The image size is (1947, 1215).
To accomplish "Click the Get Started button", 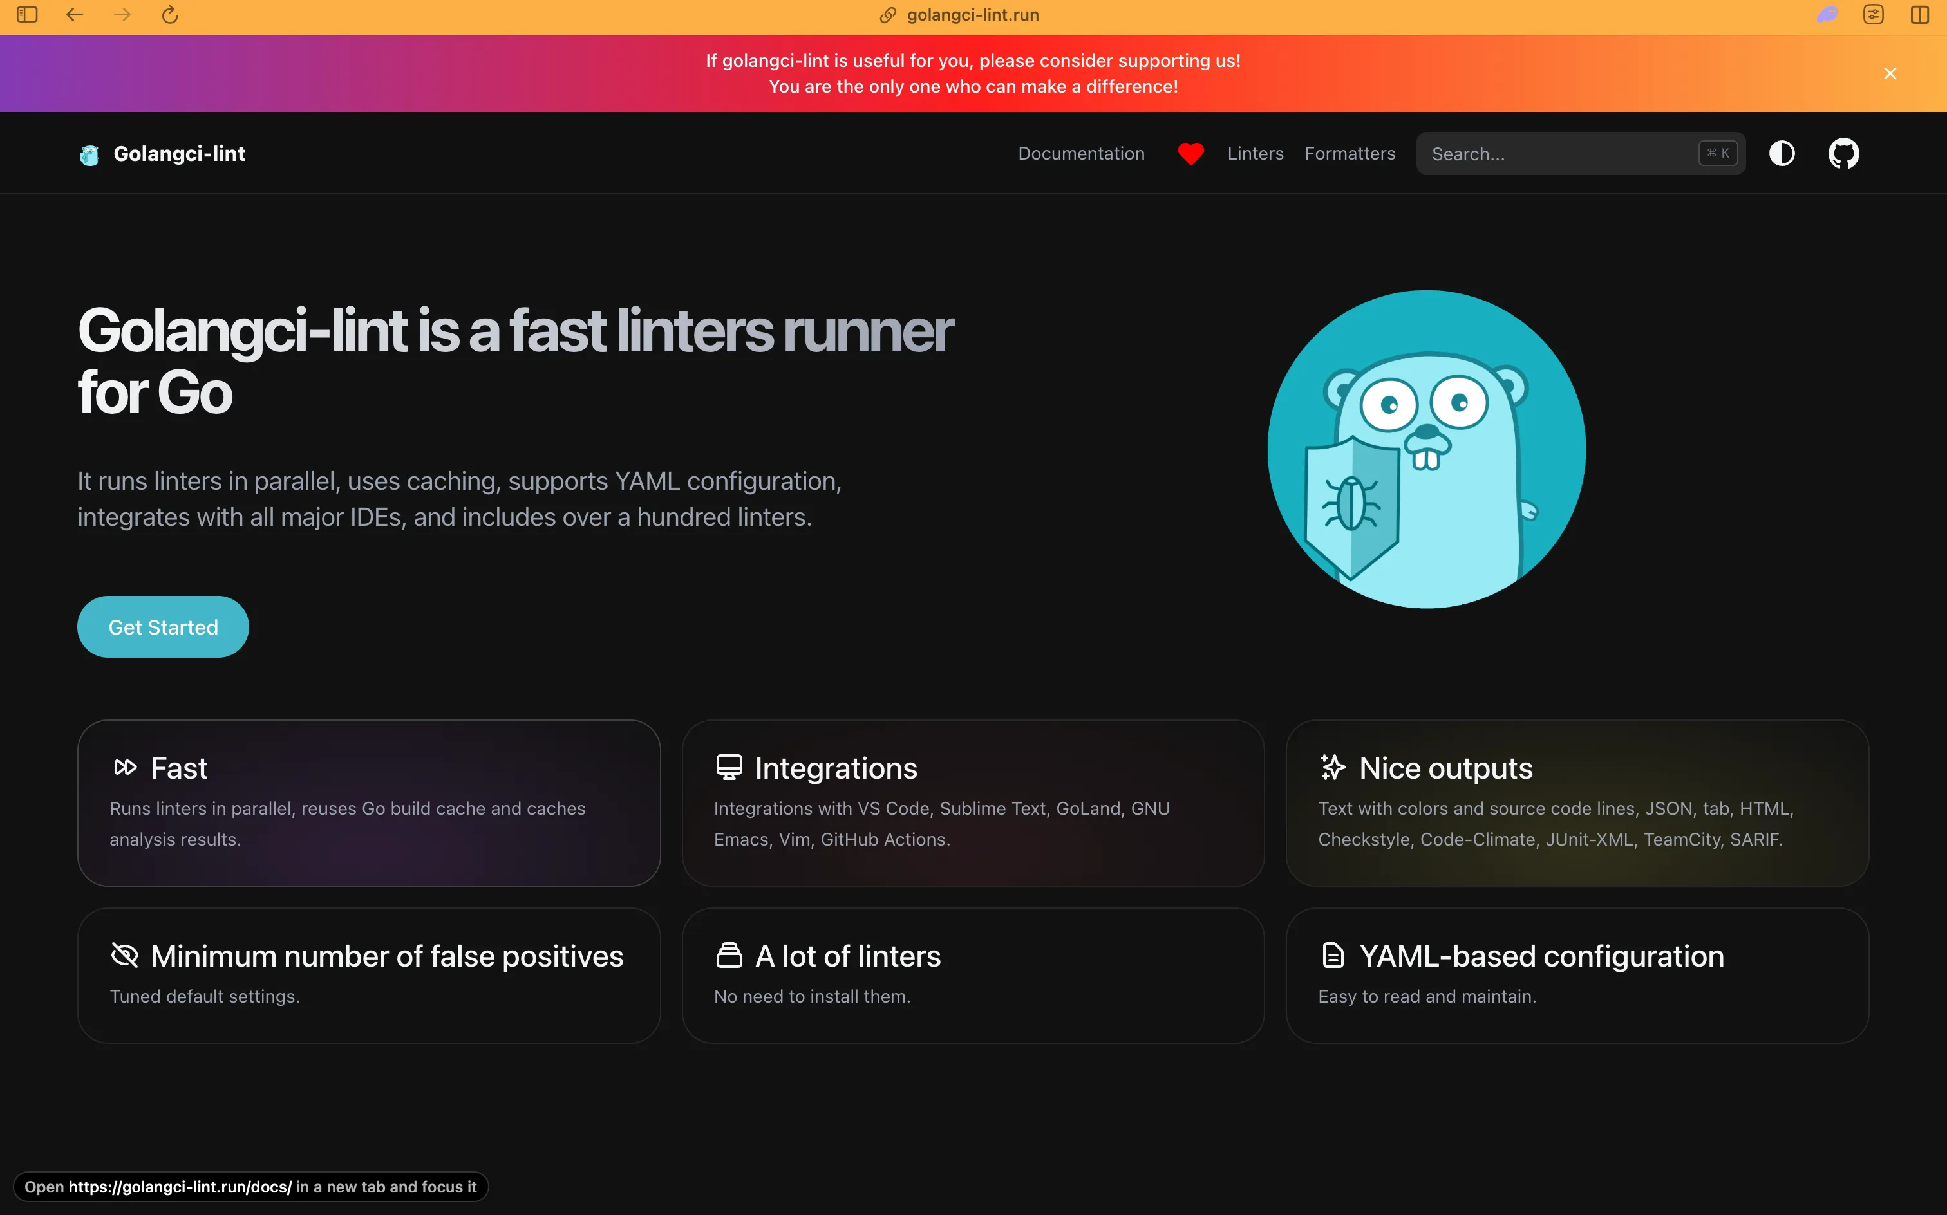I will coord(163,627).
